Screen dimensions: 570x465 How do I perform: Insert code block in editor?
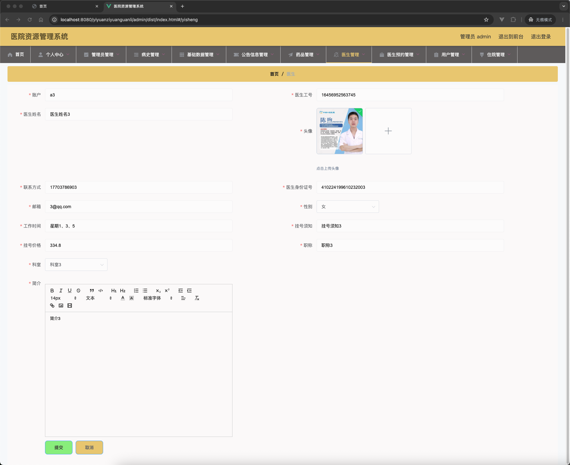(101, 291)
